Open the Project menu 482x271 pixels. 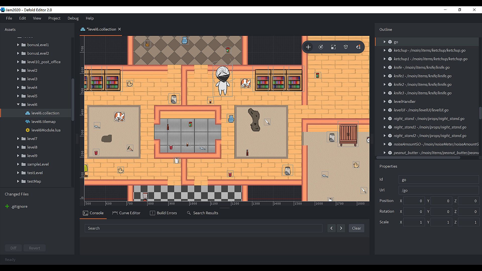click(x=54, y=18)
